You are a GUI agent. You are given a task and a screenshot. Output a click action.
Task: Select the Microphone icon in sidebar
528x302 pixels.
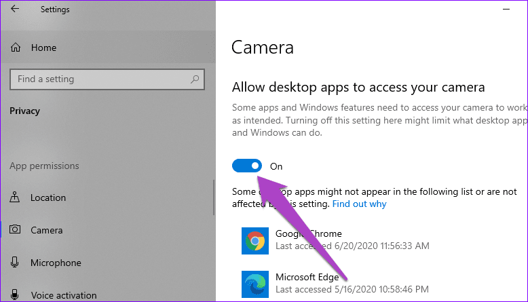click(x=14, y=262)
